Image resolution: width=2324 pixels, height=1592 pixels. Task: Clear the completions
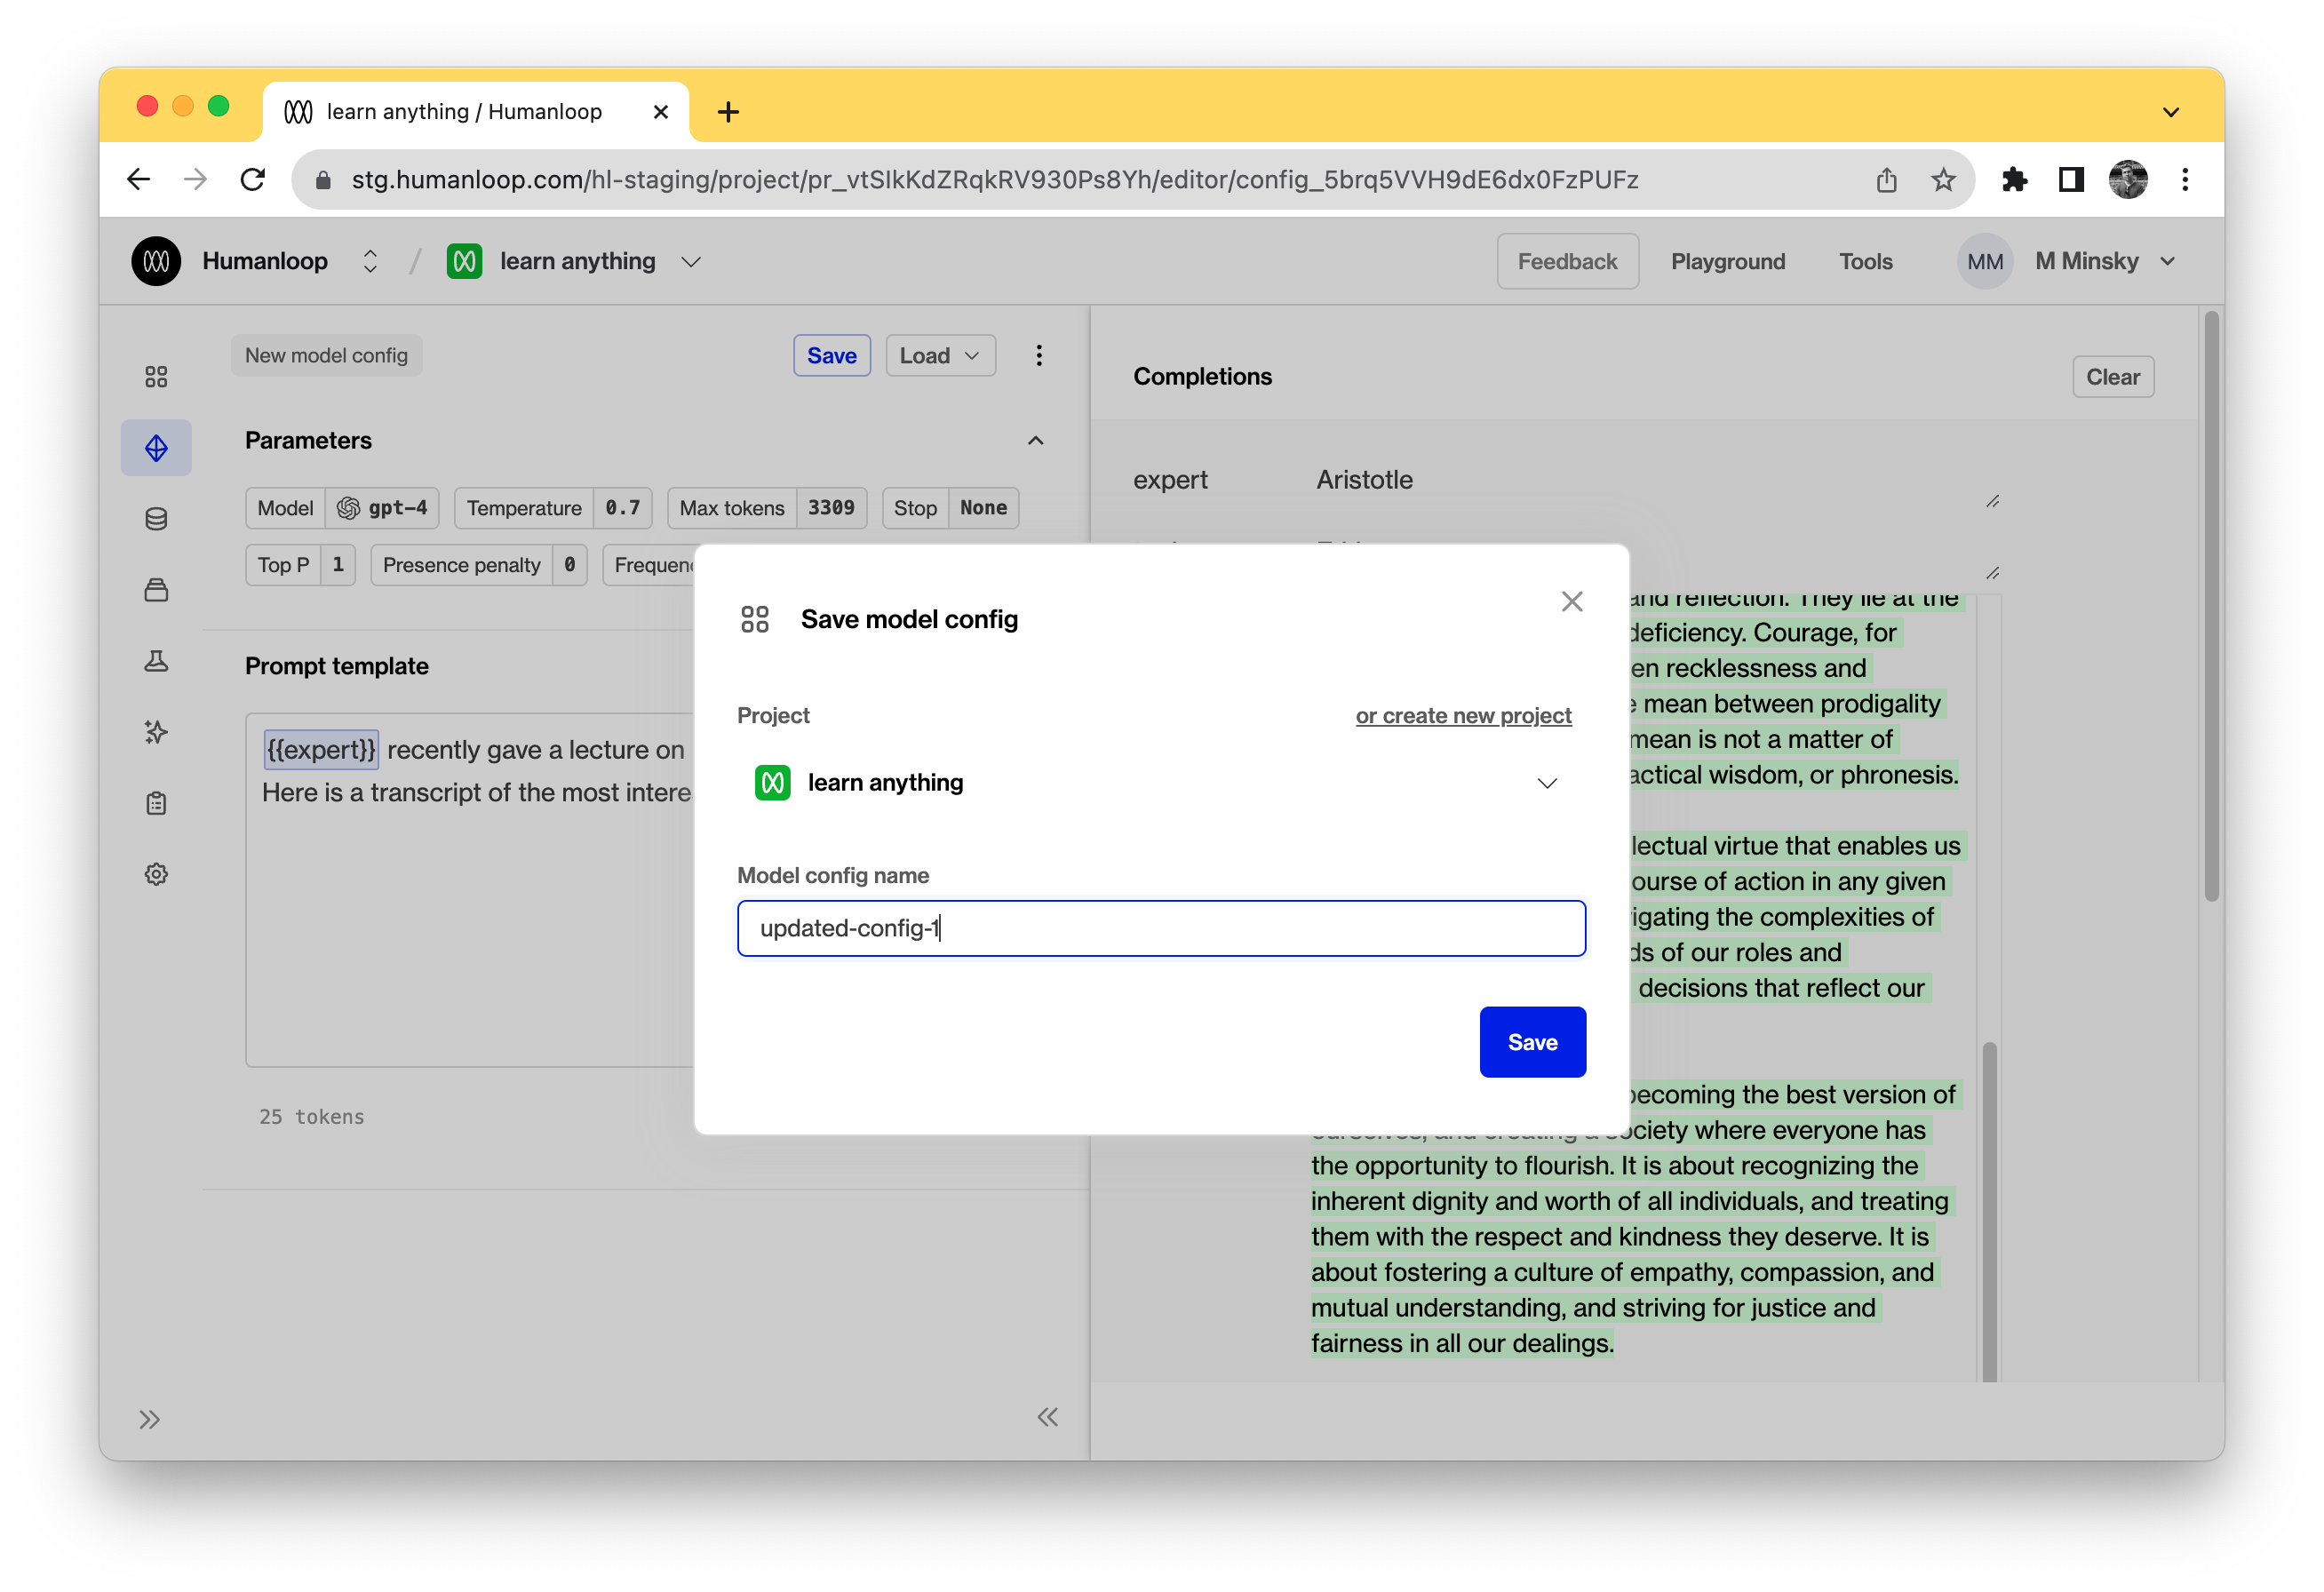[x=2112, y=376]
